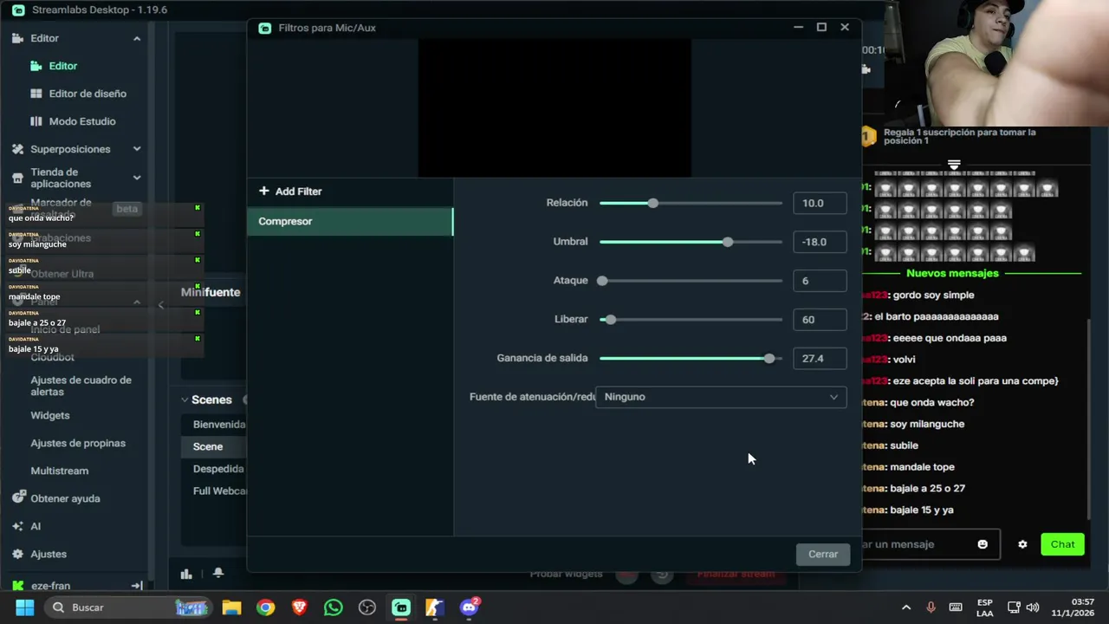
Task: Open Counter-Strike from the taskbar
Action: tap(435, 608)
